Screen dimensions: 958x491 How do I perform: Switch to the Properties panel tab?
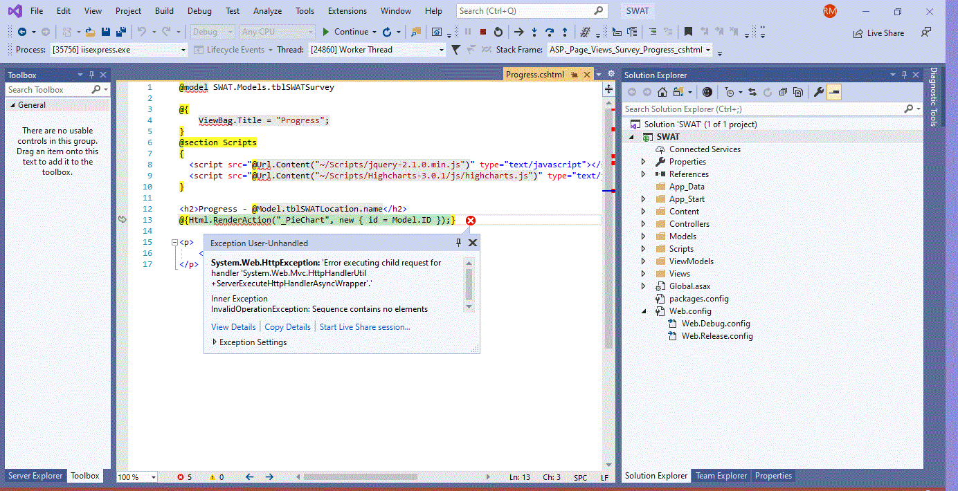[x=773, y=476]
